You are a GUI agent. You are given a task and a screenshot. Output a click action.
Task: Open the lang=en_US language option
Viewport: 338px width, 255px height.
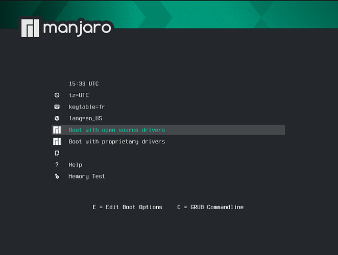coord(85,118)
